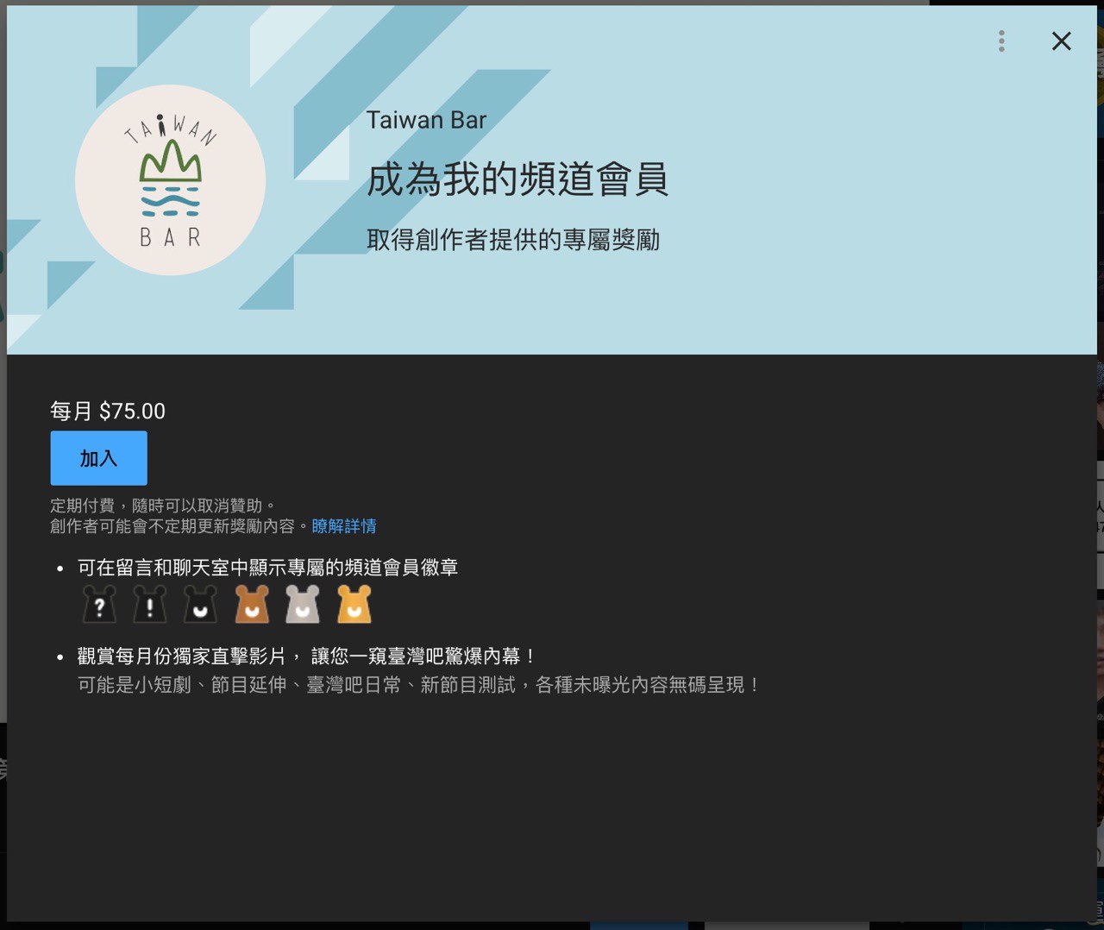Open the three-dot more options menu
Viewport: 1104px width, 930px height.
pyautogui.click(x=1001, y=41)
